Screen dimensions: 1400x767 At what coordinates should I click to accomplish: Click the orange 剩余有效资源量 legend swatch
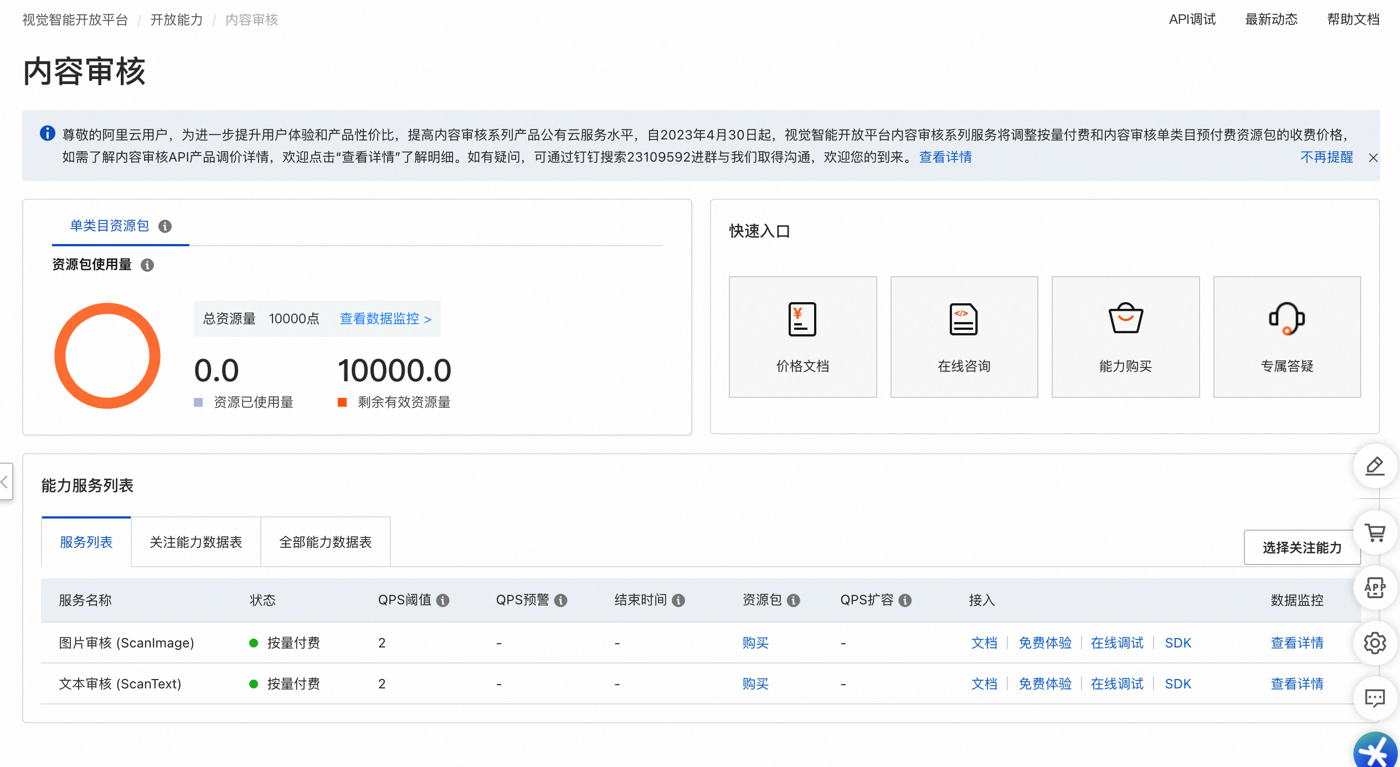[x=342, y=402]
